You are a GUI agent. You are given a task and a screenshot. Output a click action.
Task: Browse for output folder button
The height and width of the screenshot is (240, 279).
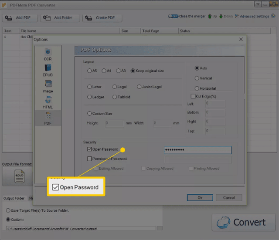point(160,228)
